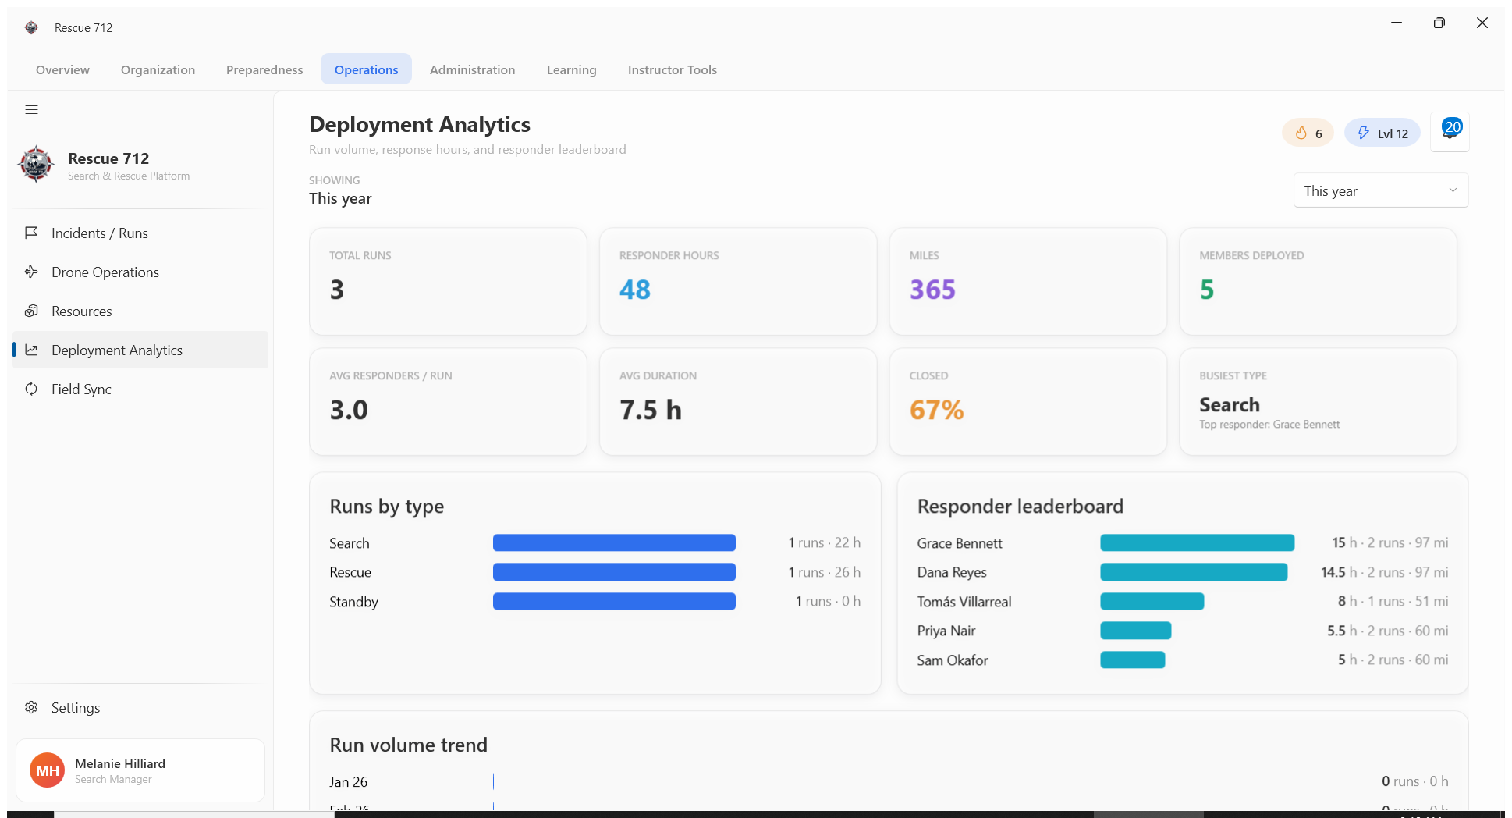The image size is (1512, 818).
Task: Click the Grace Bennett leaderboard name
Action: (960, 543)
